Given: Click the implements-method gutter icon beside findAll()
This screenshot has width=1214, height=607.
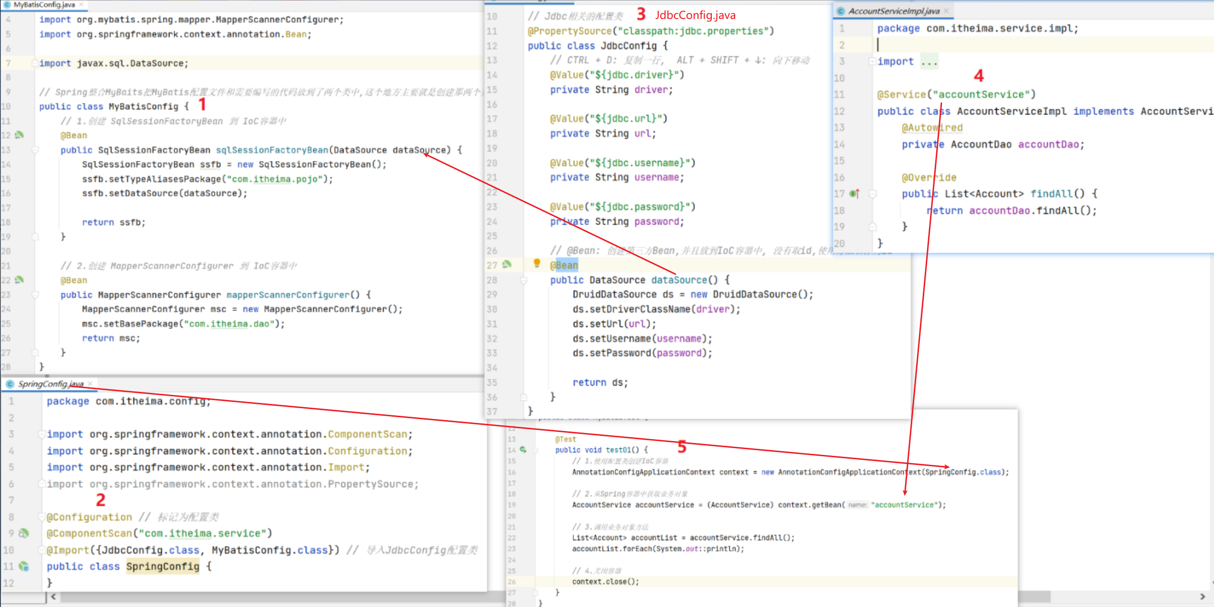Looking at the screenshot, I should [855, 194].
